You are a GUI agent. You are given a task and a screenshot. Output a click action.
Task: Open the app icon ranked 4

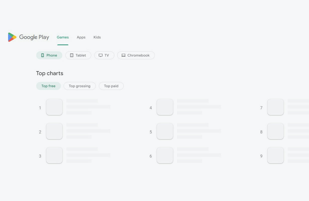pos(165,107)
